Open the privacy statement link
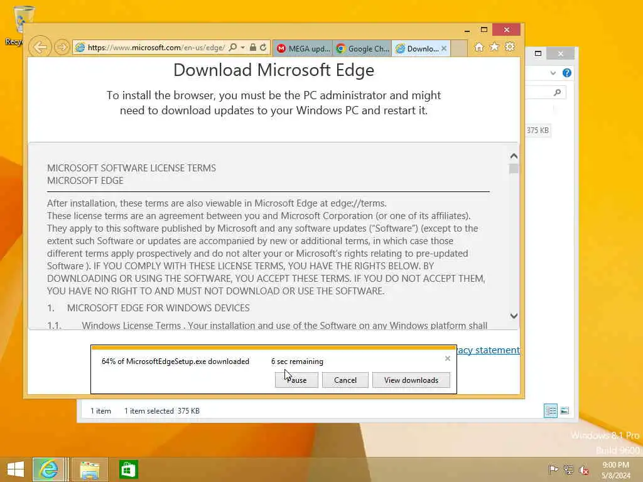643x482 pixels. coord(489,350)
